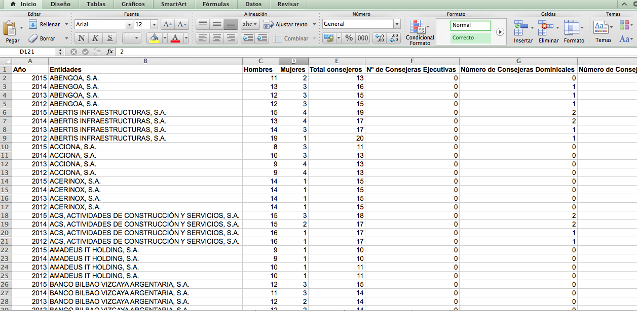Open the General number format dropdown

click(397, 24)
